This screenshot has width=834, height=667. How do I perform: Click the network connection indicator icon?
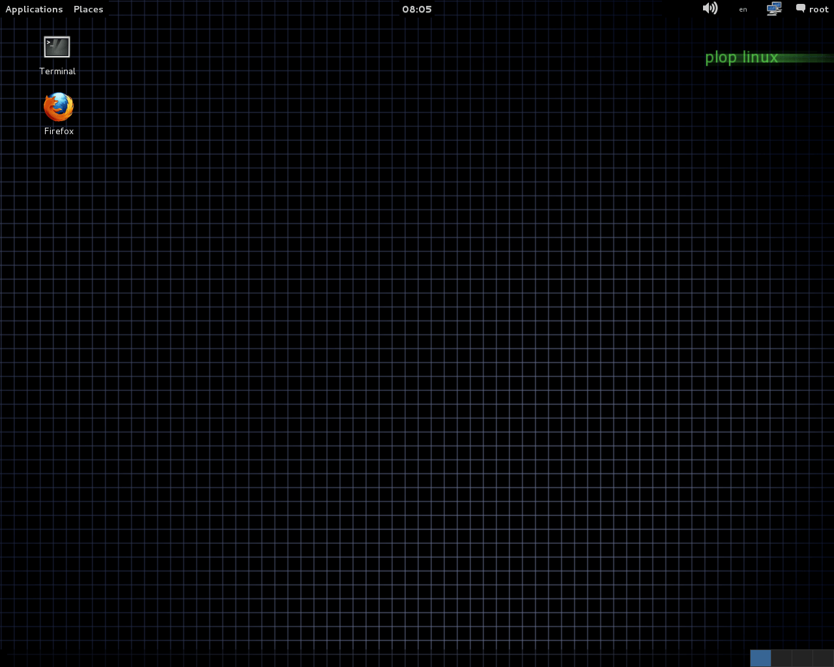(x=773, y=8)
